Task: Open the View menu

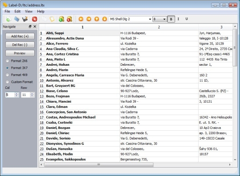Action: pos(29,11)
